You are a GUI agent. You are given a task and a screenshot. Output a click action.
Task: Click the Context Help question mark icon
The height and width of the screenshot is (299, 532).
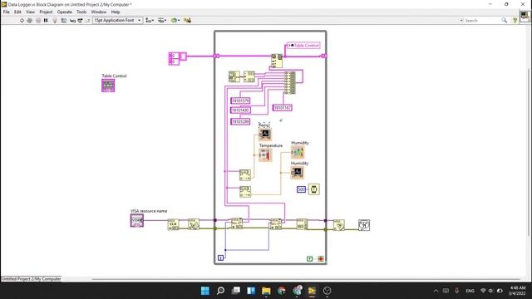point(515,21)
